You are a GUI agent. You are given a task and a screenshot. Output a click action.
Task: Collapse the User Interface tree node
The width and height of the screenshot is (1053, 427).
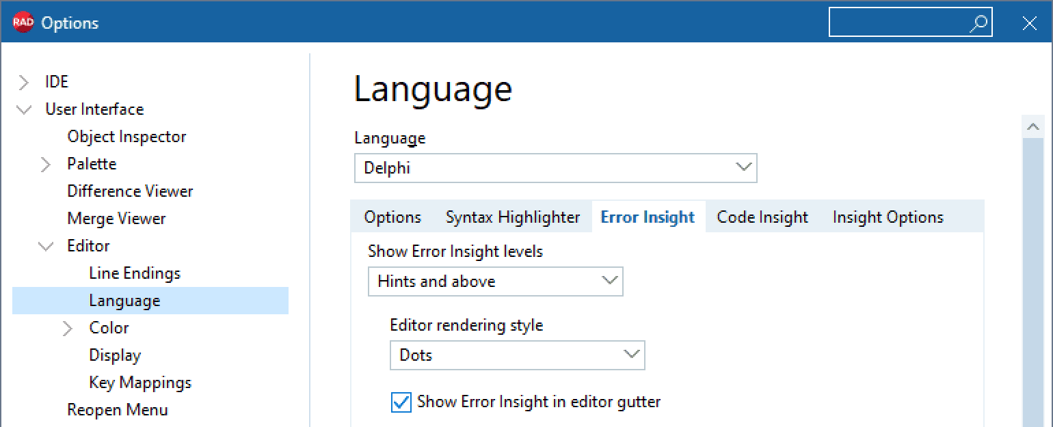tap(24, 109)
